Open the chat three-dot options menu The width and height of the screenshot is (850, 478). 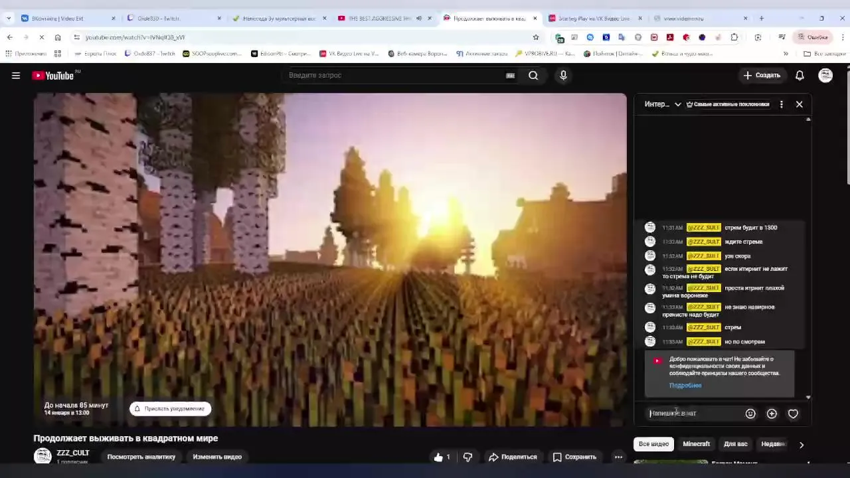781,104
